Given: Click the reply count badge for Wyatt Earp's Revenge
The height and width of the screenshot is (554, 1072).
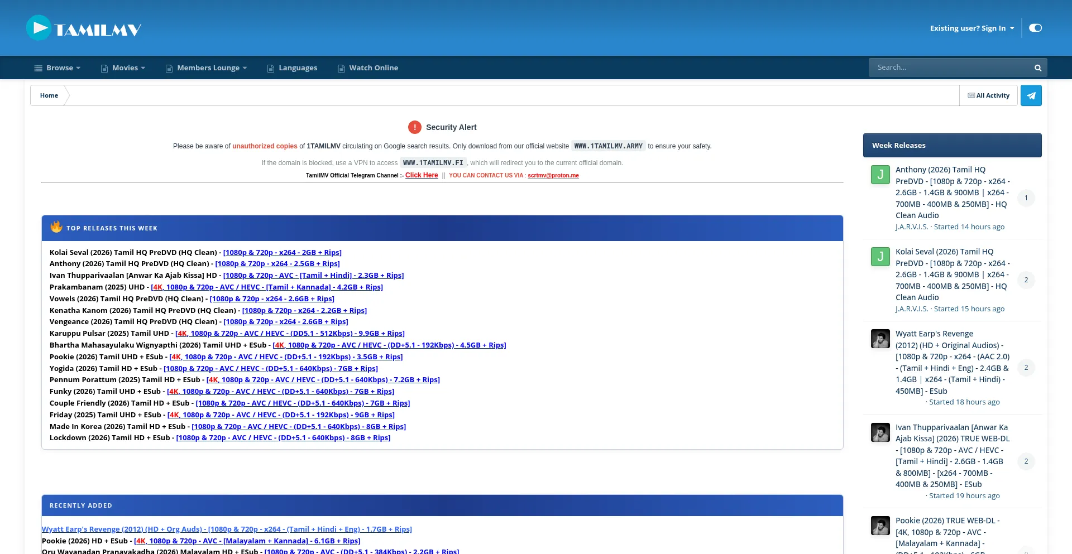Looking at the screenshot, I should click(x=1026, y=368).
